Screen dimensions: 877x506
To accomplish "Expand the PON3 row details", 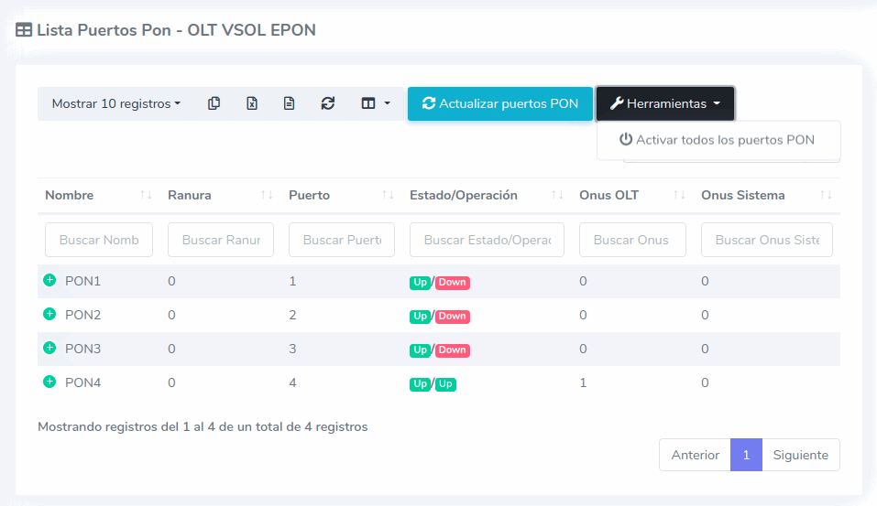I will click(49, 349).
